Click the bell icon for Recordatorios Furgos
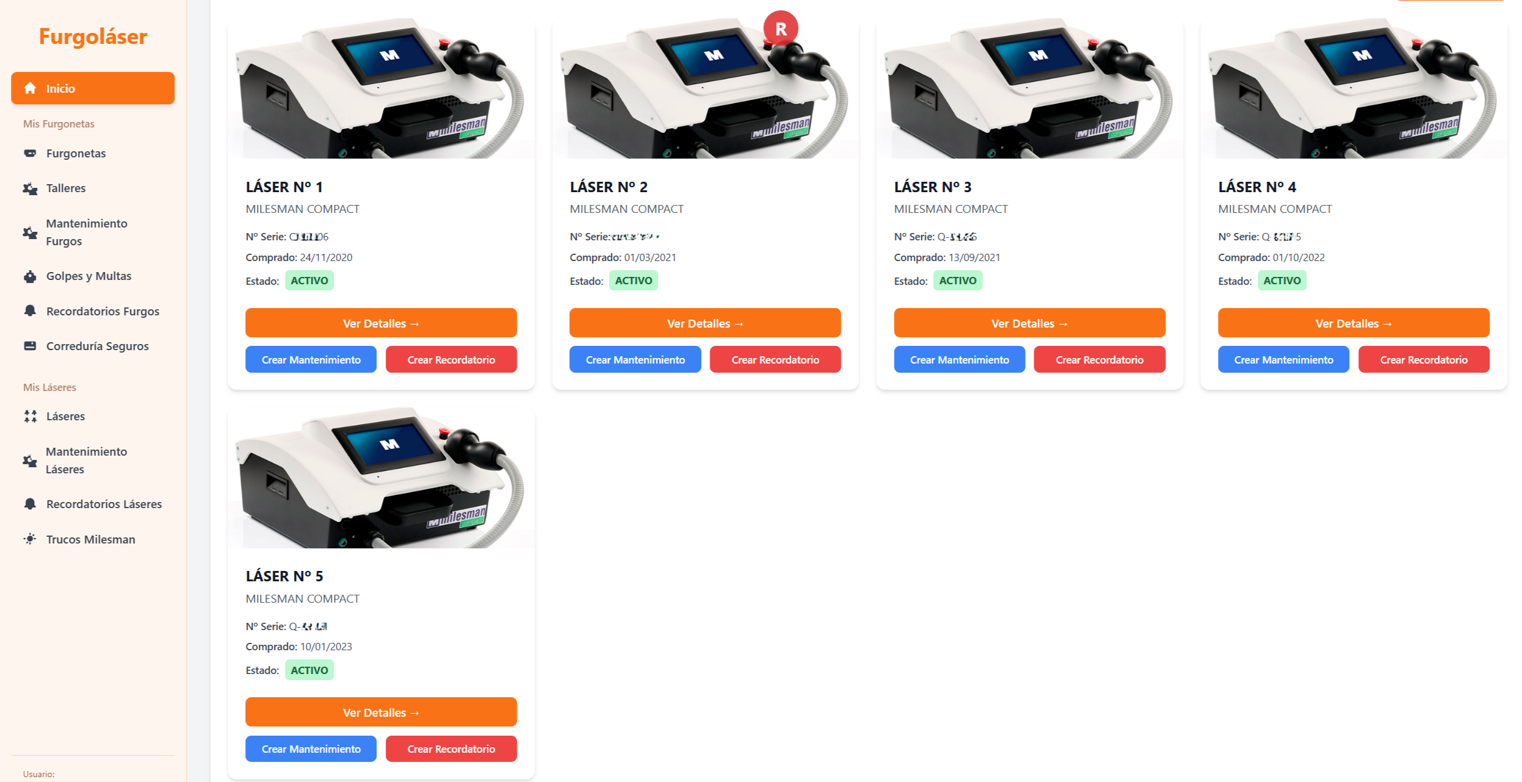The height and width of the screenshot is (782, 1522). click(x=30, y=311)
